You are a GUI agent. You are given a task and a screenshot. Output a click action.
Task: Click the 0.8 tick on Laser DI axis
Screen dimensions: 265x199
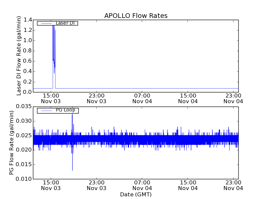[x=27, y=51]
